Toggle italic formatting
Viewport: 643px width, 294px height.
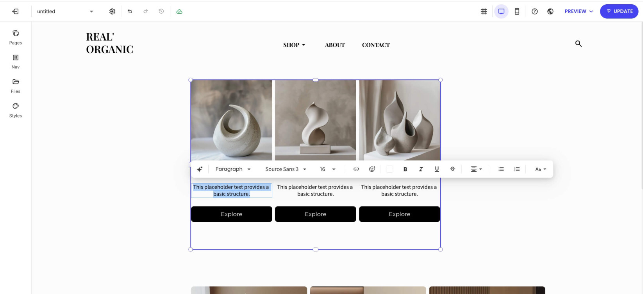click(421, 169)
